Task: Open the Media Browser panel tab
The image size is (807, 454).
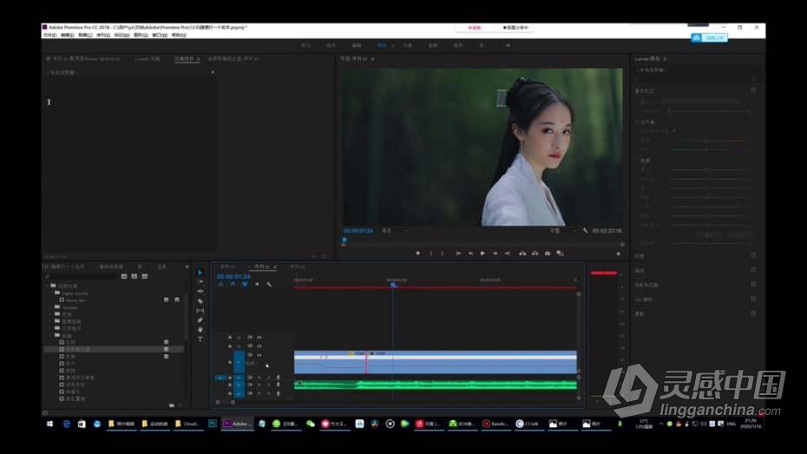Action: click(111, 266)
